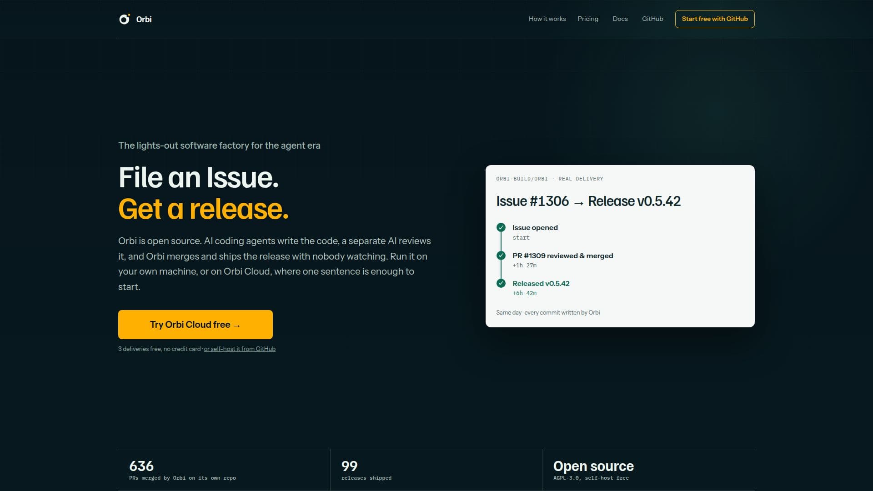873x491 pixels.
Task: Click the lights-out software factory tagline
Action: 219,145
